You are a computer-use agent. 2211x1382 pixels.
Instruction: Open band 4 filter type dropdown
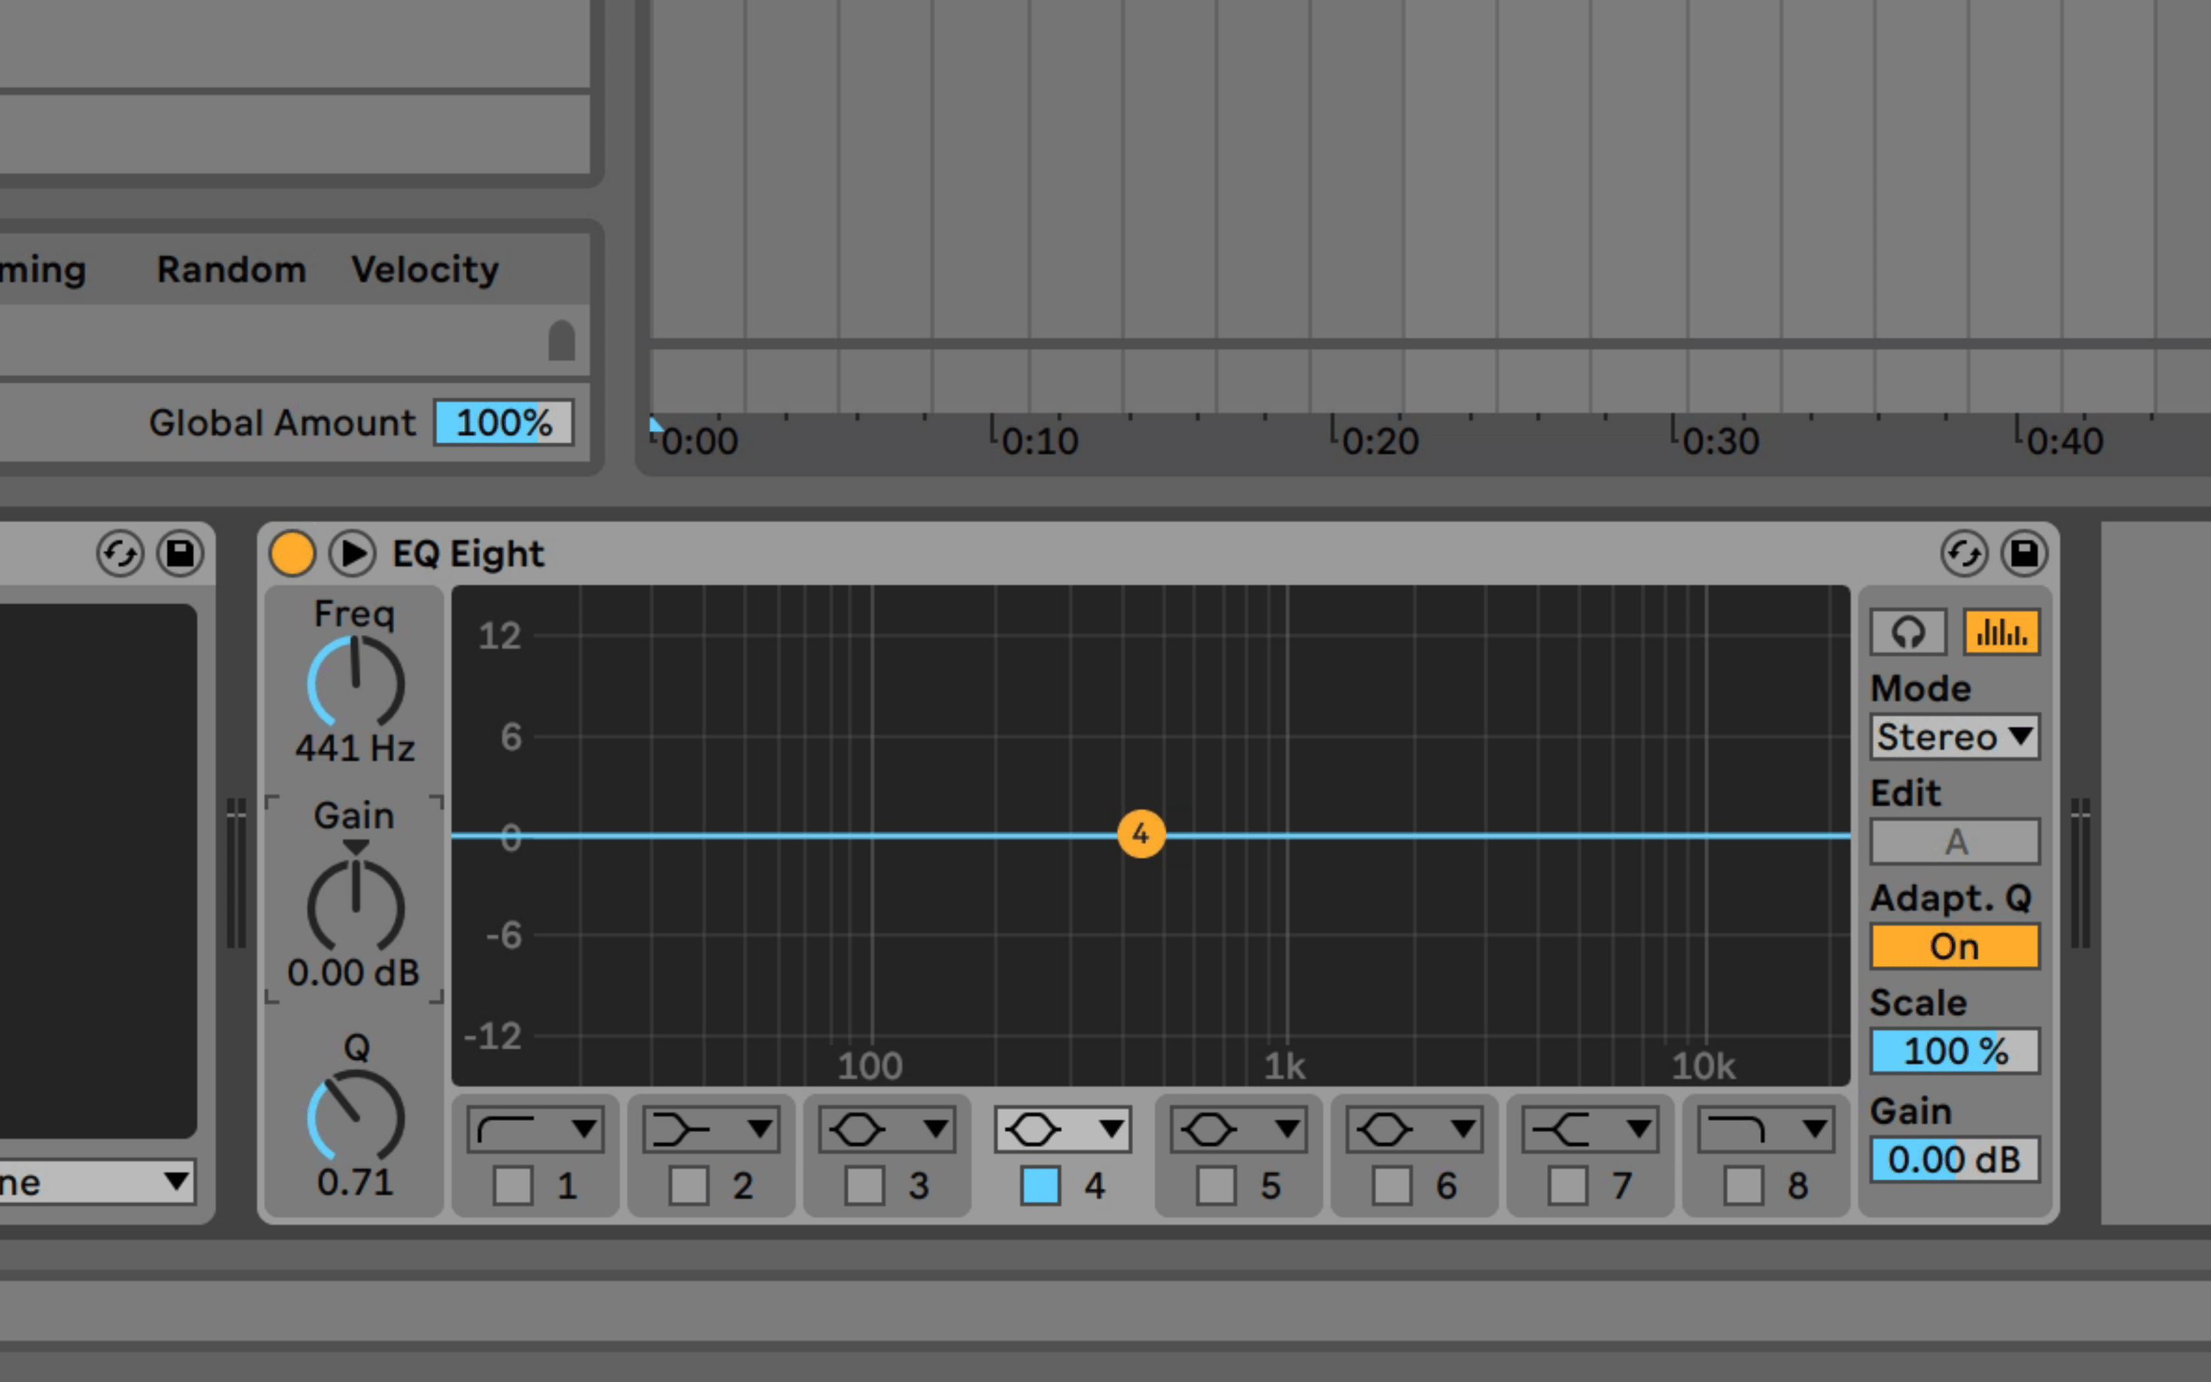click(1063, 1130)
